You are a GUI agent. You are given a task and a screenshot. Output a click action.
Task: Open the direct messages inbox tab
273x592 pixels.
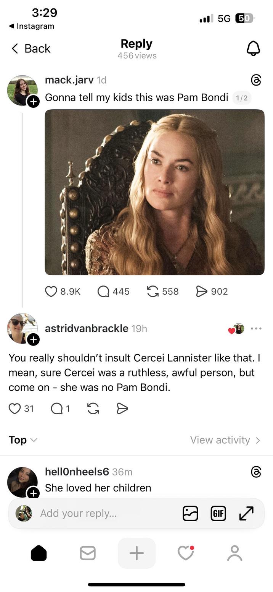[x=88, y=552]
